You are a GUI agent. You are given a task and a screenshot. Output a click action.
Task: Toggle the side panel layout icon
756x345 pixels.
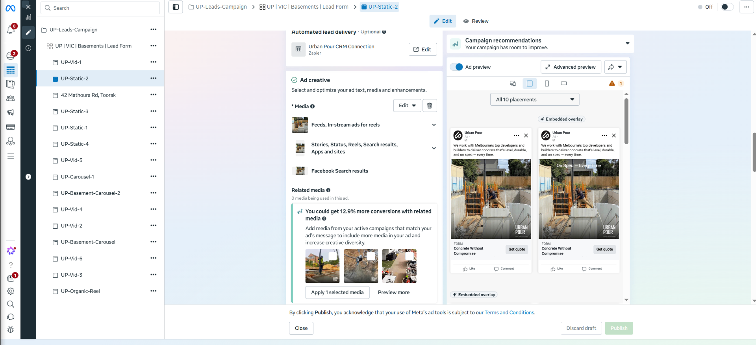click(x=176, y=7)
